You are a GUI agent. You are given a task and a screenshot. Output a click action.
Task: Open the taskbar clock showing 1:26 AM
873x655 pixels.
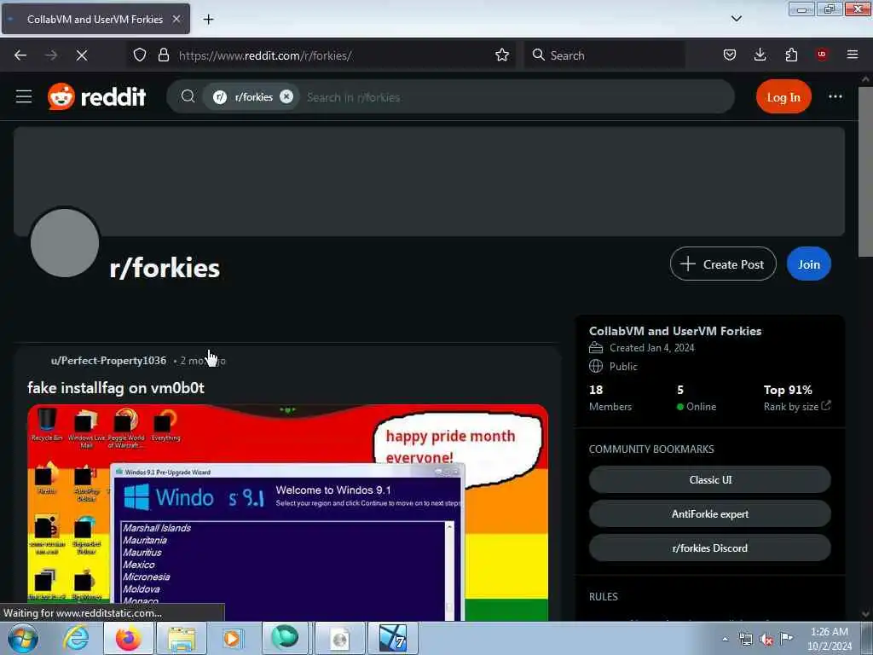coord(829,639)
